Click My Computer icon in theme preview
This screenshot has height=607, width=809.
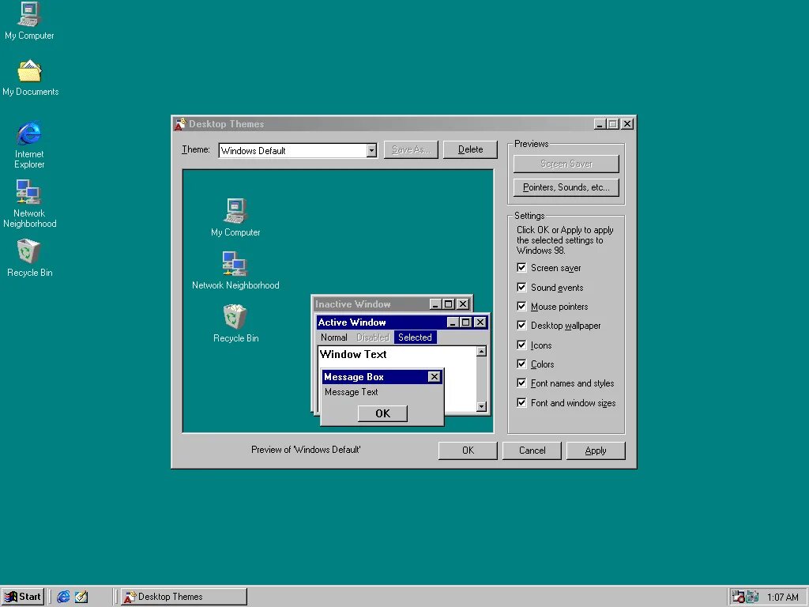[x=235, y=210]
